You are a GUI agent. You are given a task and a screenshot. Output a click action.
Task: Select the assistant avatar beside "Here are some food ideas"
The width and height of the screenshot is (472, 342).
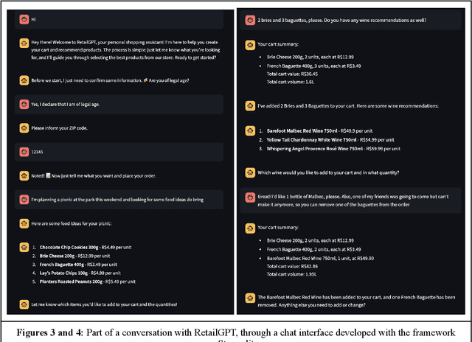[x=24, y=223]
